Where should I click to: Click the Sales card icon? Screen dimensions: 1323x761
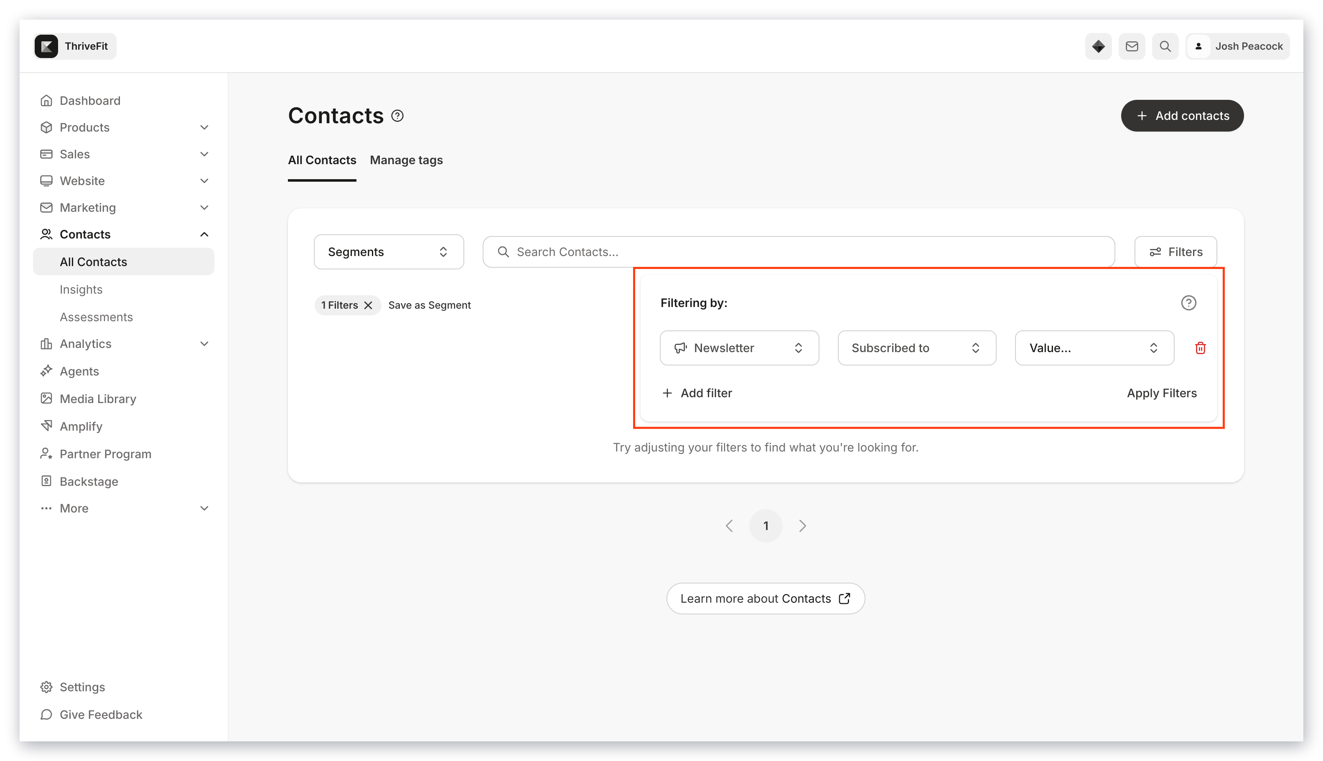coord(46,154)
